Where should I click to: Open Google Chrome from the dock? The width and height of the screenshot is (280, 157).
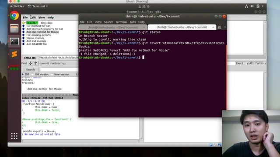click(x=14, y=16)
